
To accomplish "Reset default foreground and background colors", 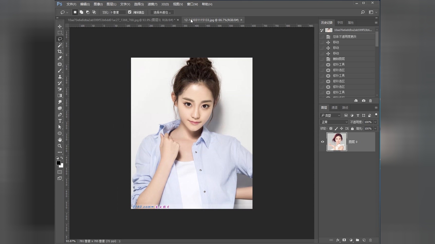I will pos(57,158).
